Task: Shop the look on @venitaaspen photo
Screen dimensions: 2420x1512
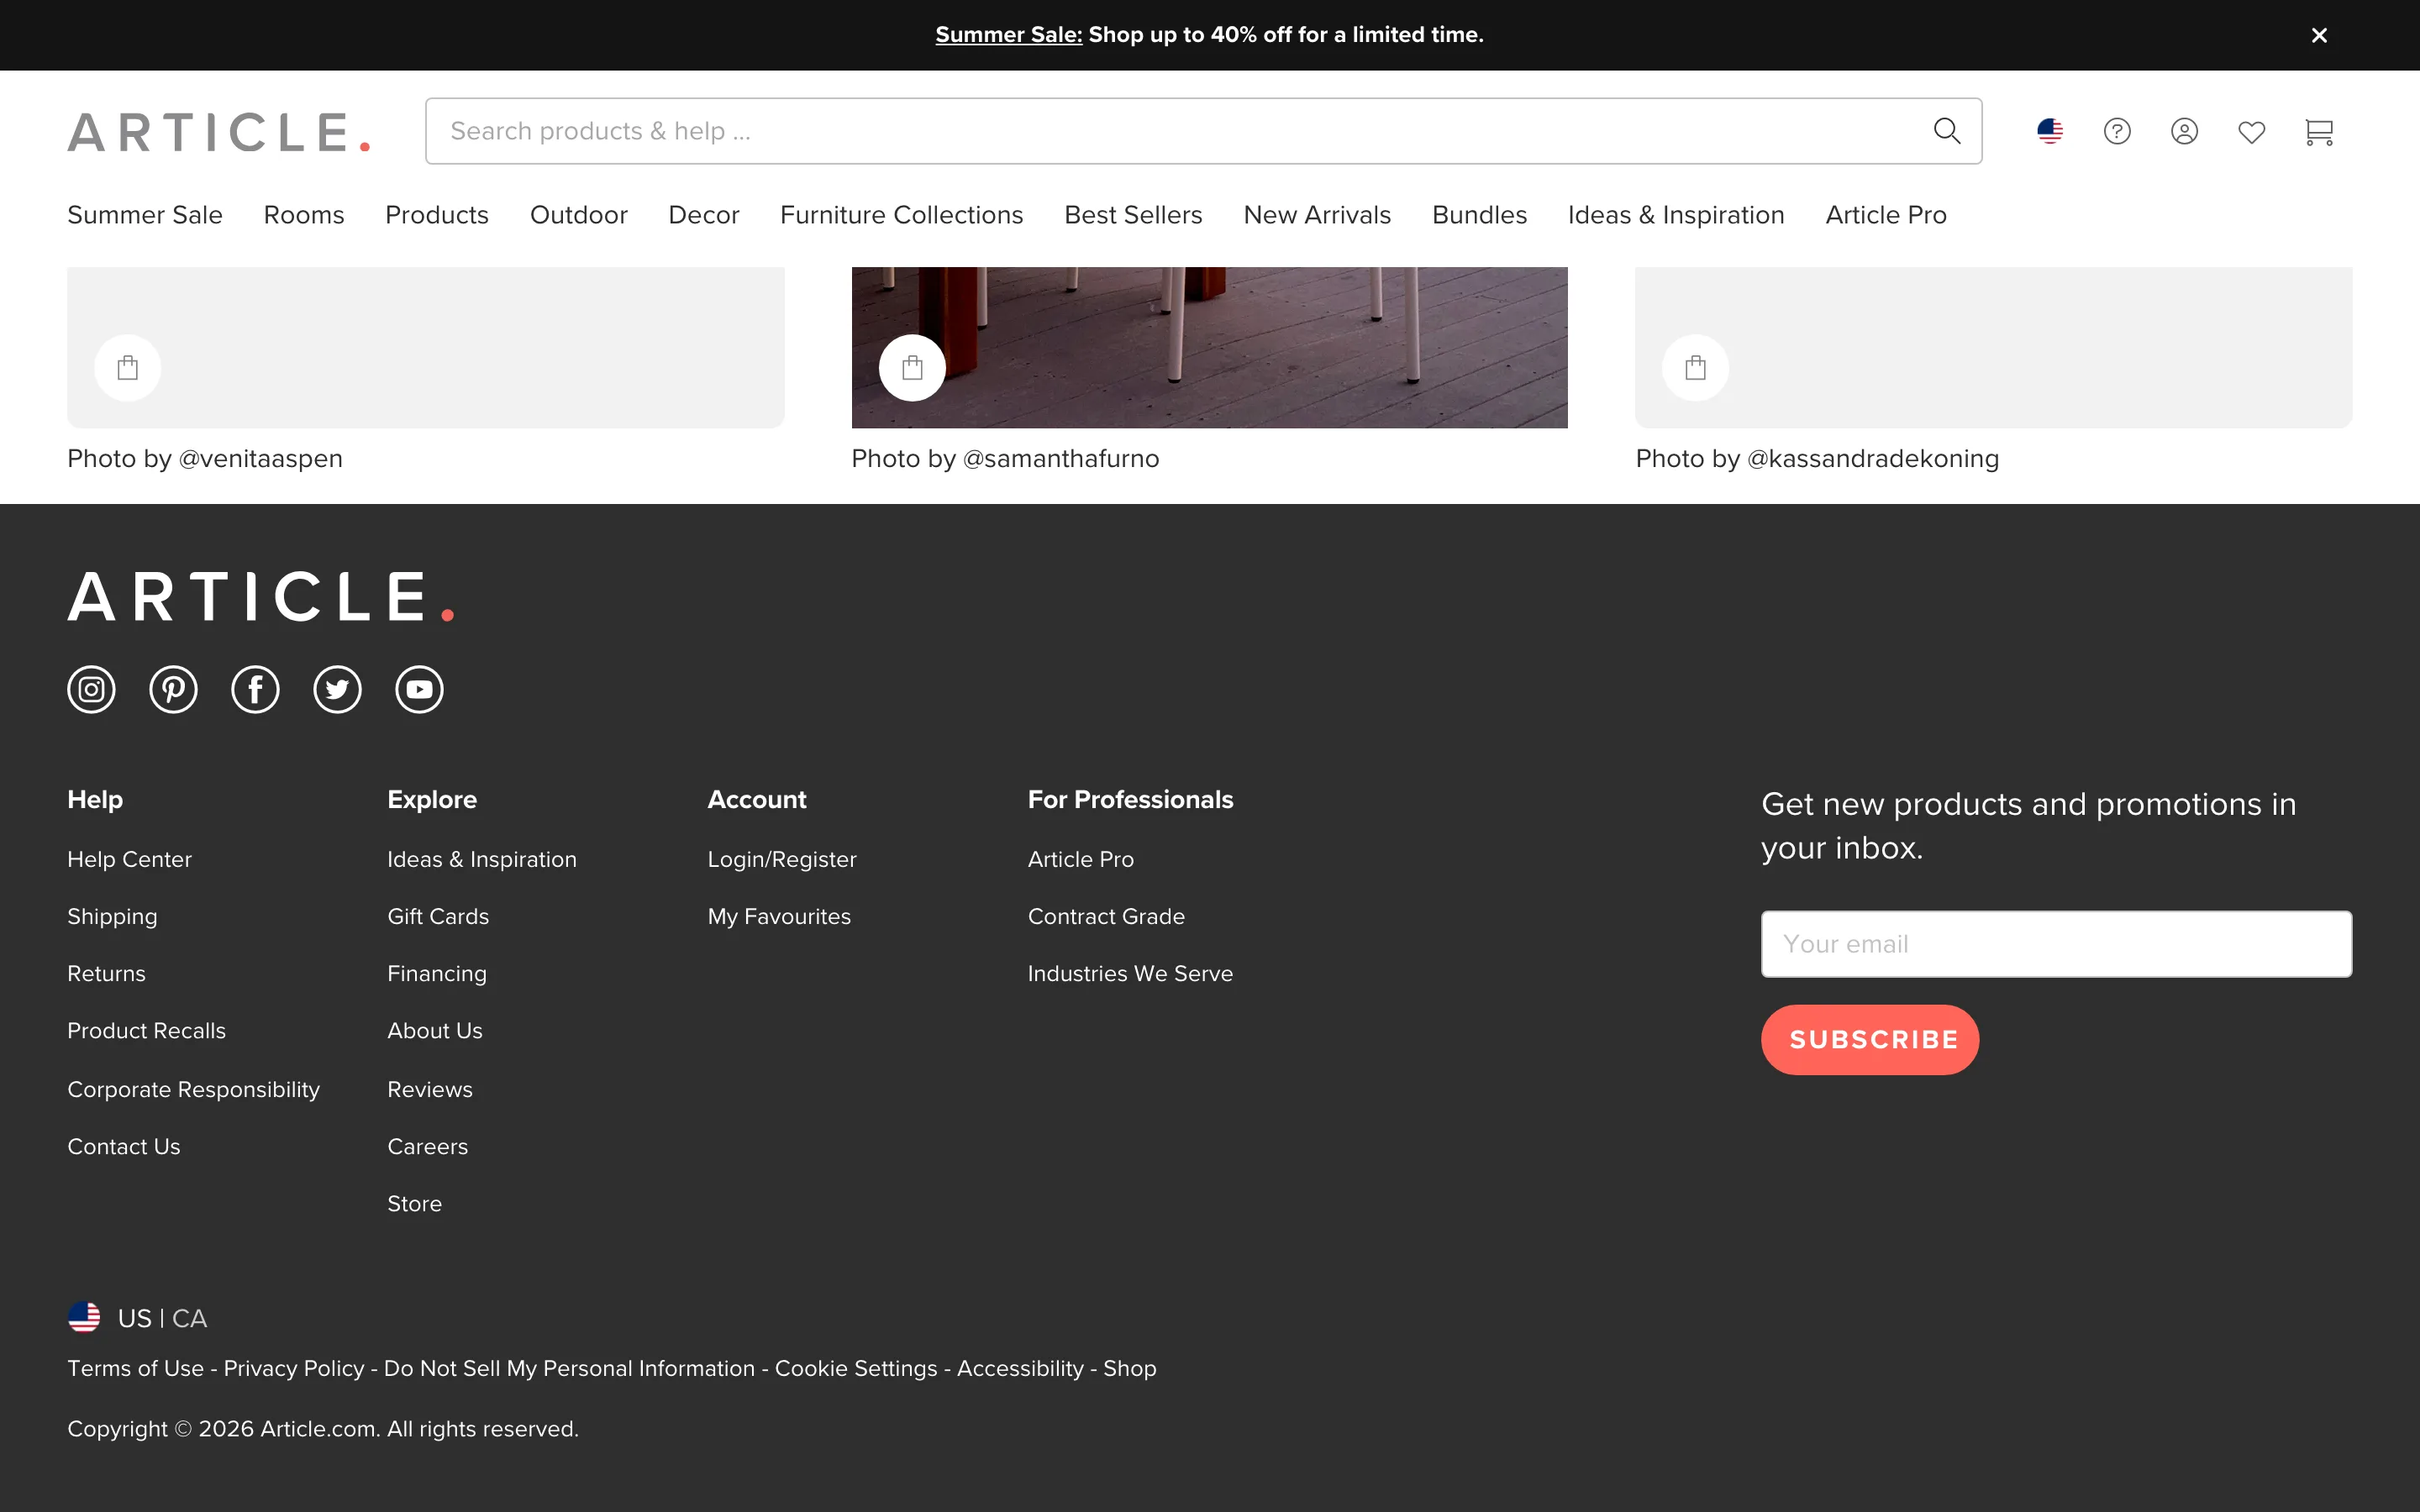Action: point(128,368)
